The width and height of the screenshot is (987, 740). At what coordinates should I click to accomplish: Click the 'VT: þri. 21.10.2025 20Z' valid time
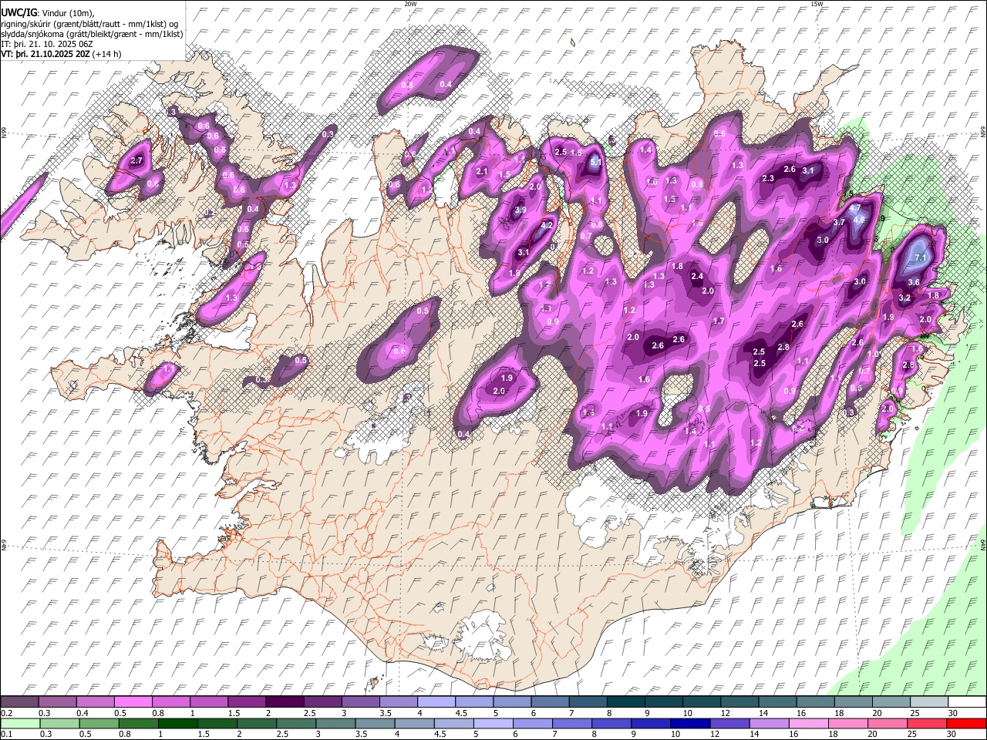(x=45, y=54)
